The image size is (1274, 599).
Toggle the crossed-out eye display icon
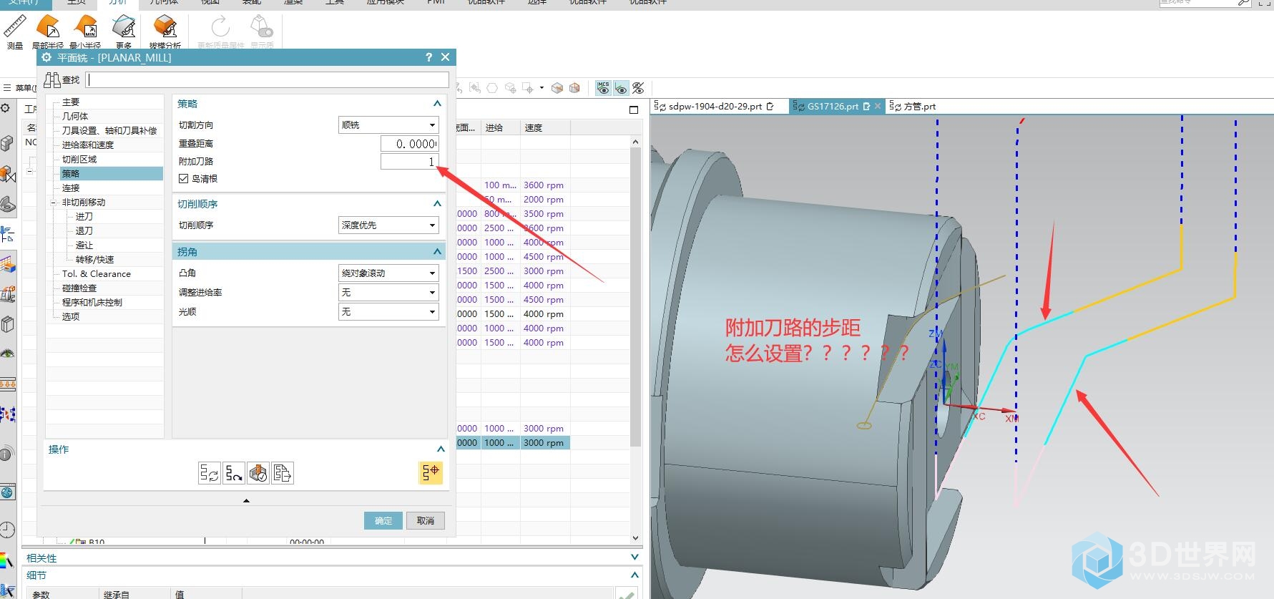638,88
